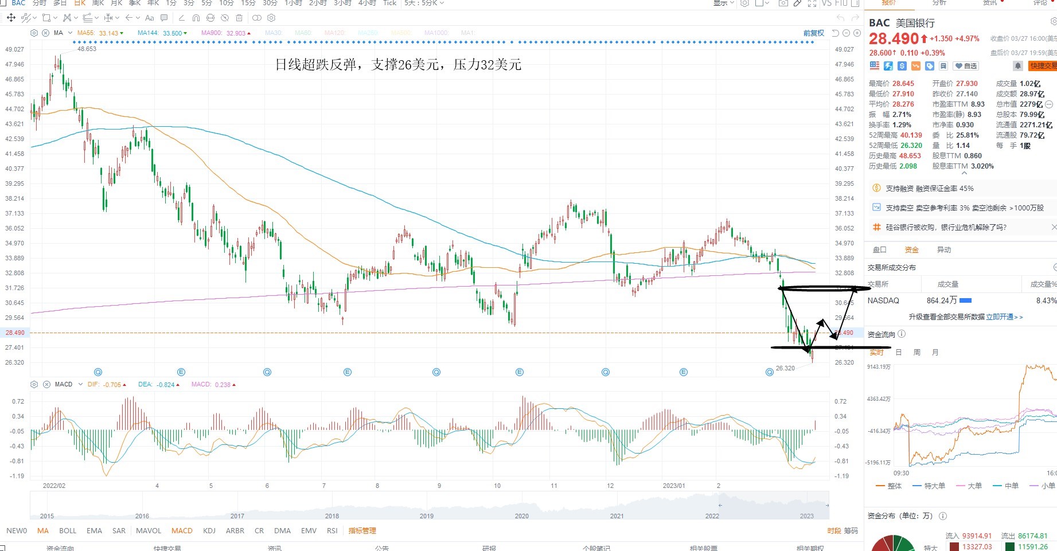Collapse the quote details with the caret
The width and height of the screenshot is (1057, 551).
(x=964, y=173)
